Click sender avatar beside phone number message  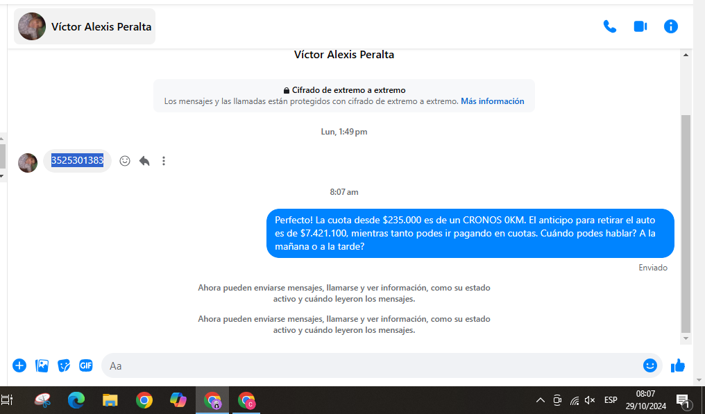28,163
